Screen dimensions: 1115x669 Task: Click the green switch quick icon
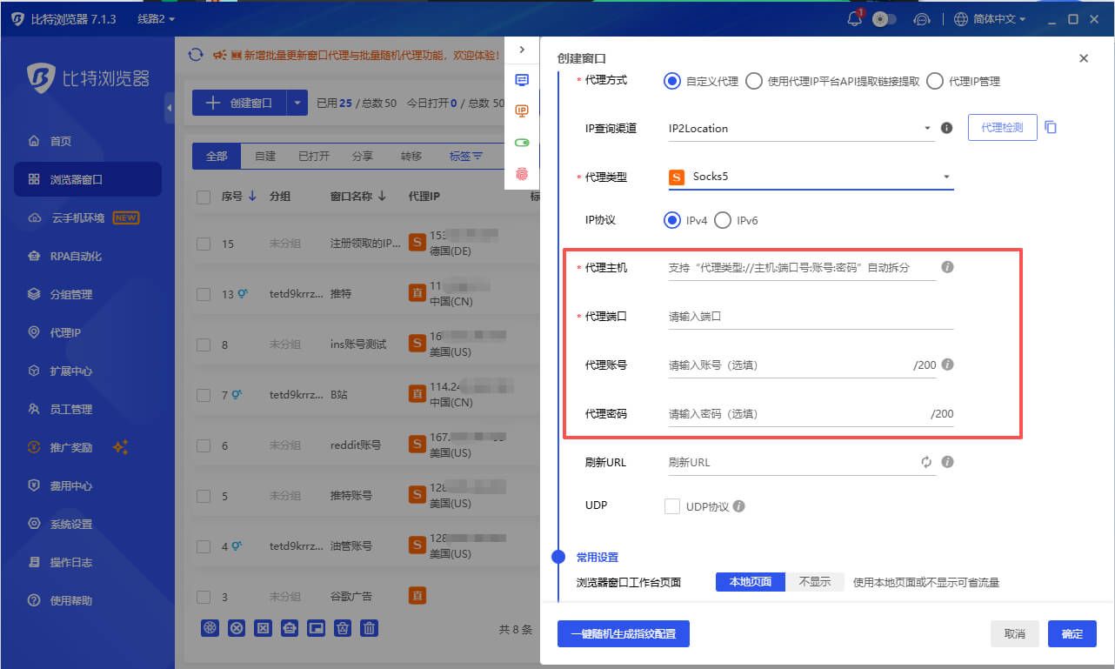[x=522, y=142]
